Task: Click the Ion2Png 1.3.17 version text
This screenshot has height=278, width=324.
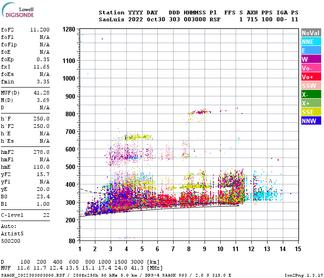Action: [303, 275]
